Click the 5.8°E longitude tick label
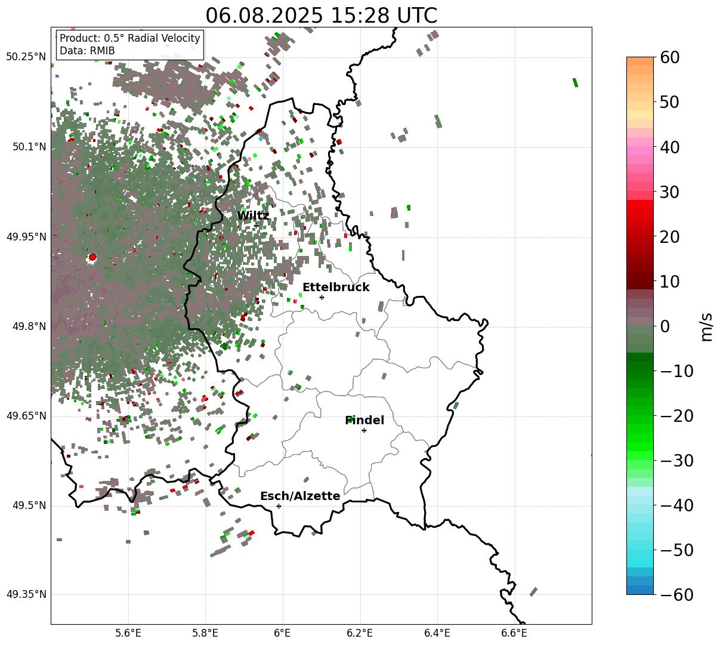 [x=205, y=632]
